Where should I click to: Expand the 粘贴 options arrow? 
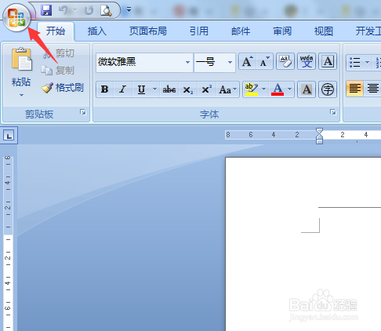point(21,95)
